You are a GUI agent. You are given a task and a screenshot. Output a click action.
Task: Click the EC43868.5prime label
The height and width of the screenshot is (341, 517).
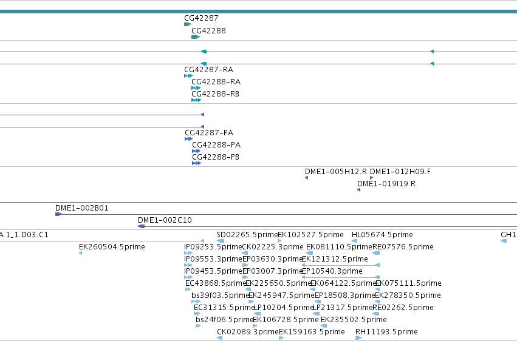pyautogui.click(x=216, y=283)
